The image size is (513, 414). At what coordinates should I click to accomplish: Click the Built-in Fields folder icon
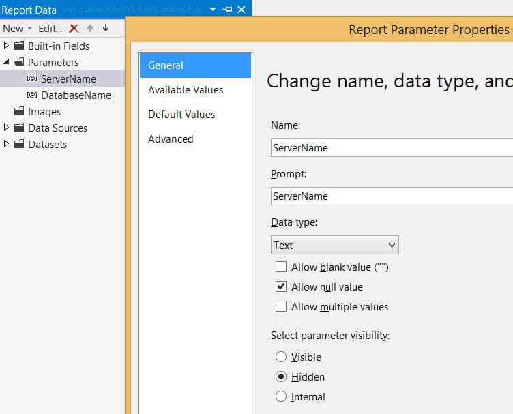(x=18, y=46)
